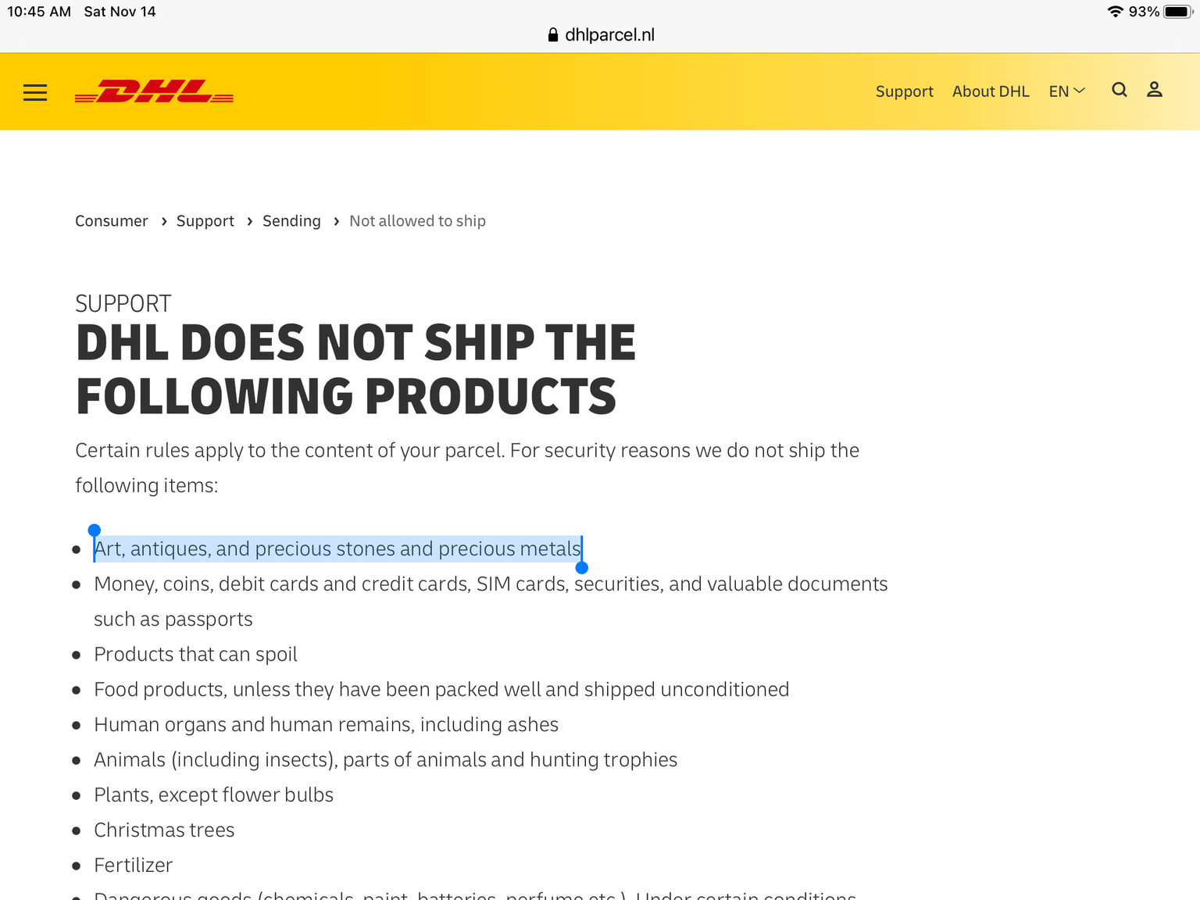The height and width of the screenshot is (900, 1200).
Task: Tap the battery status icon
Action: tap(1178, 12)
